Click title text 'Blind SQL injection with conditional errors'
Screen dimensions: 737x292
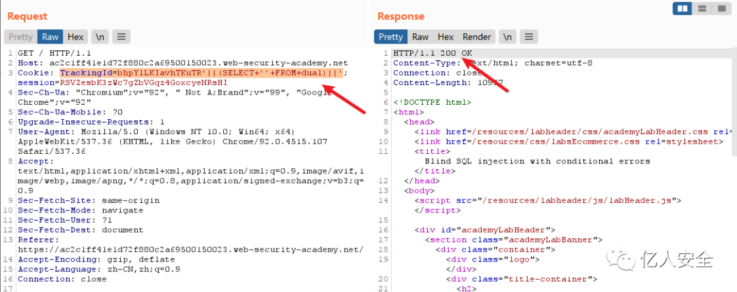(537, 161)
